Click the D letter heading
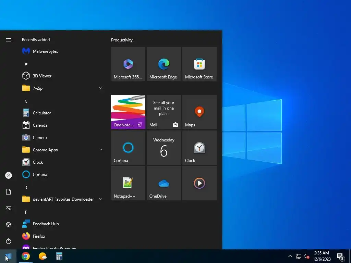This screenshot has height=263, width=351. point(26,187)
